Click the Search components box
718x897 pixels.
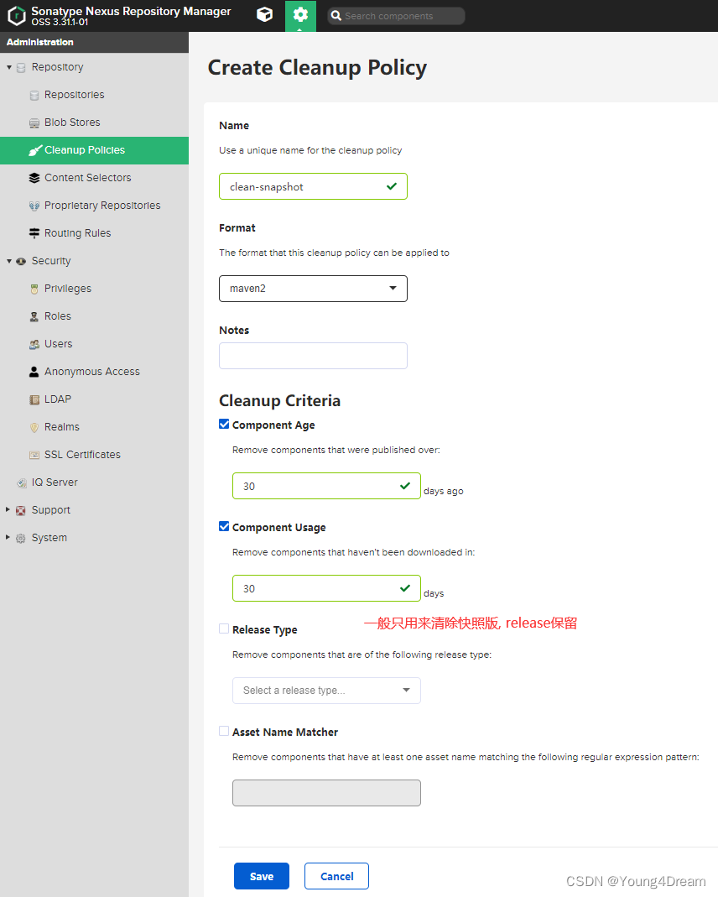[396, 16]
